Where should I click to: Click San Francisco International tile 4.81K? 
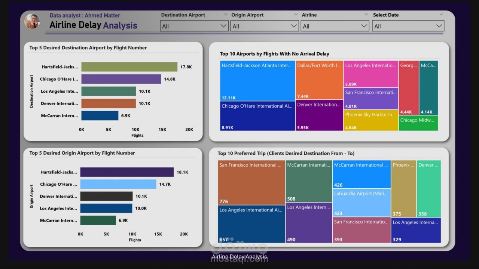[371, 99]
